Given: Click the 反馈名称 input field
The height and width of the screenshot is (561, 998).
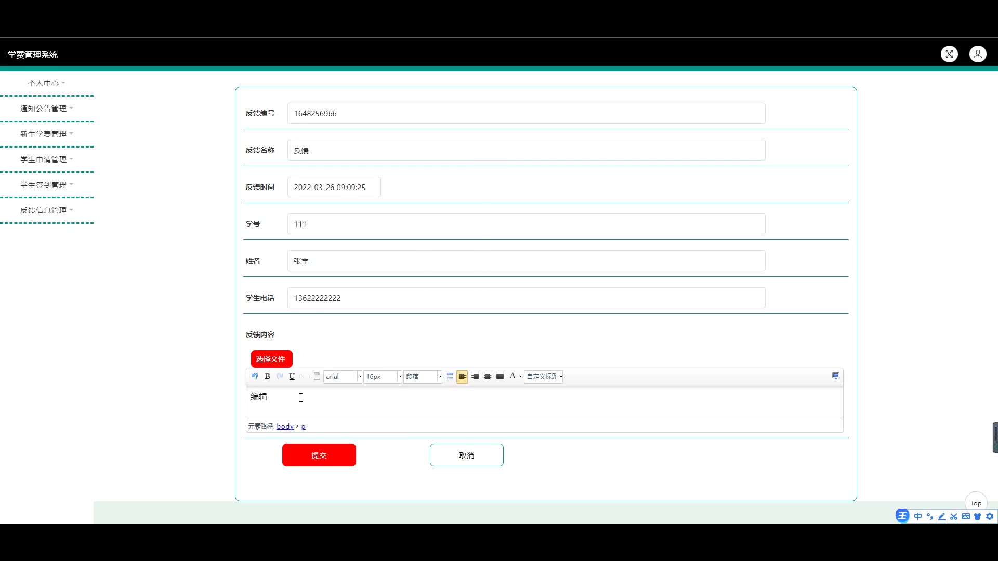Looking at the screenshot, I should 526,150.
